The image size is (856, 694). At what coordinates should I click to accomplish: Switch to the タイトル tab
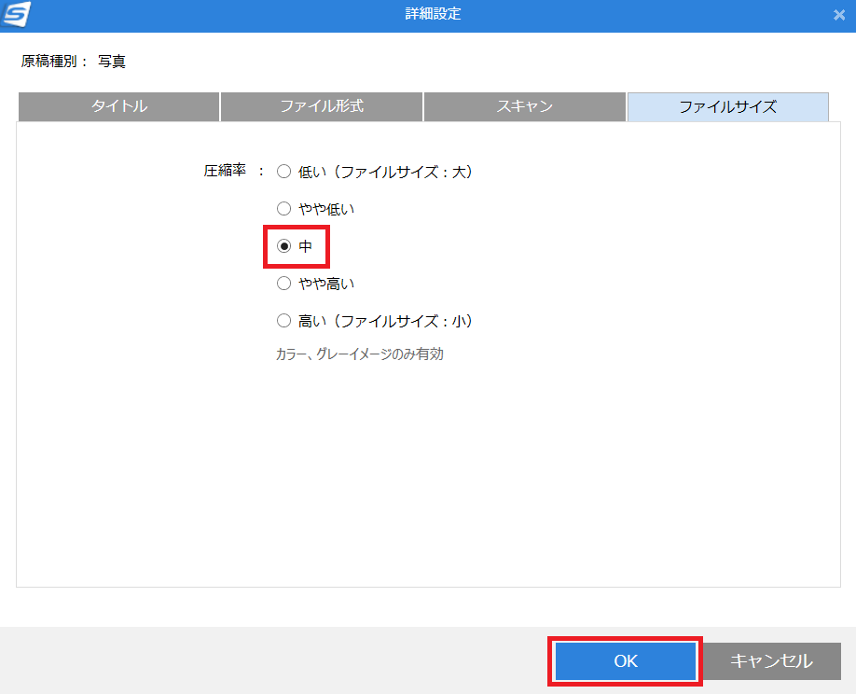click(x=119, y=106)
